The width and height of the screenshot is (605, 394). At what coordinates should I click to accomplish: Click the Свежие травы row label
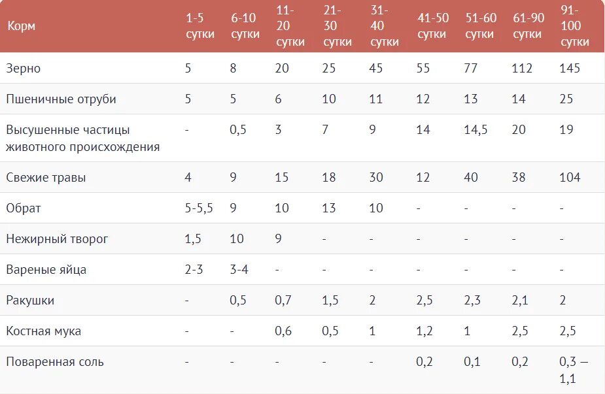(46, 177)
